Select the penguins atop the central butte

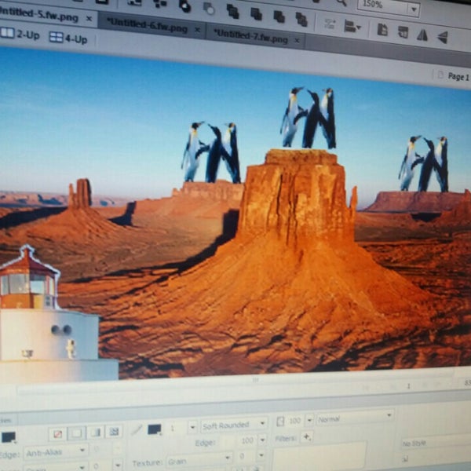tap(309, 118)
